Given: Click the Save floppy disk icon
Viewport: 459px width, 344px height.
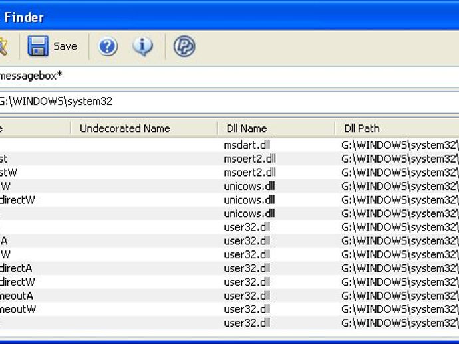Looking at the screenshot, I should [38, 46].
